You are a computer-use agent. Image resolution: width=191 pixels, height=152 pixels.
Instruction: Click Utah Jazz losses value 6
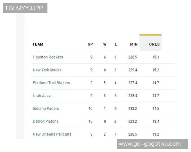point(115,96)
